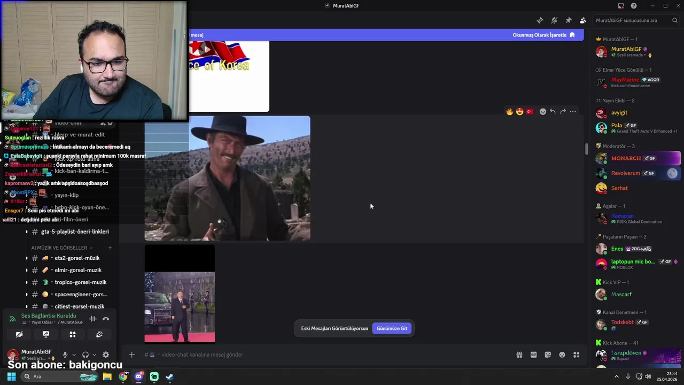Open spaceengineer-gors... channel
Screen dimensions: 684x385
[x=69, y=294]
